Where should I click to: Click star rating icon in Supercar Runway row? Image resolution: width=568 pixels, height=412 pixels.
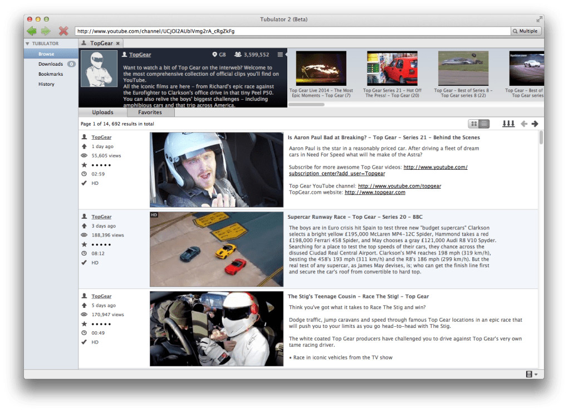click(84, 244)
